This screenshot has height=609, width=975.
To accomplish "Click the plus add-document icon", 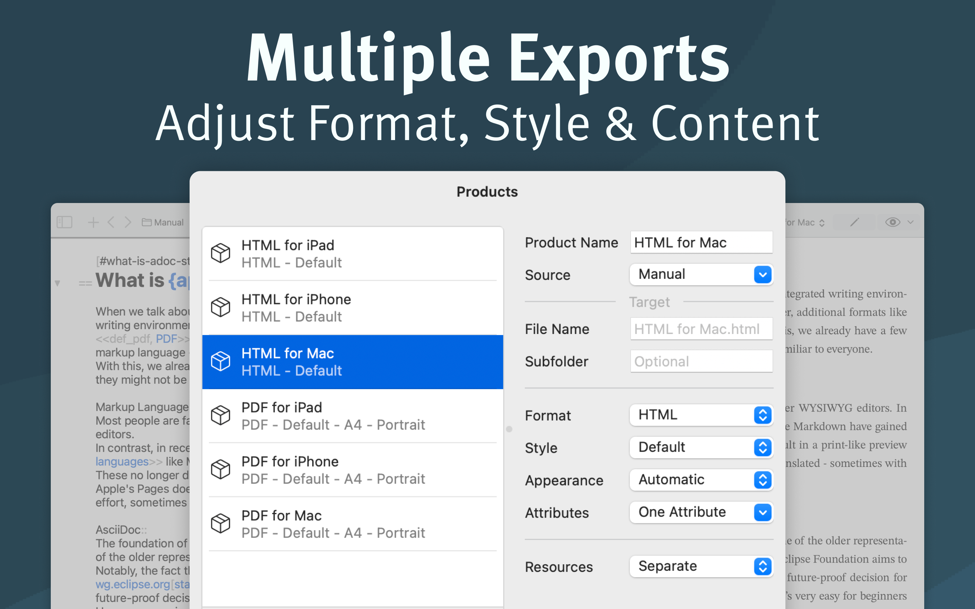I will [x=93, y=222].
